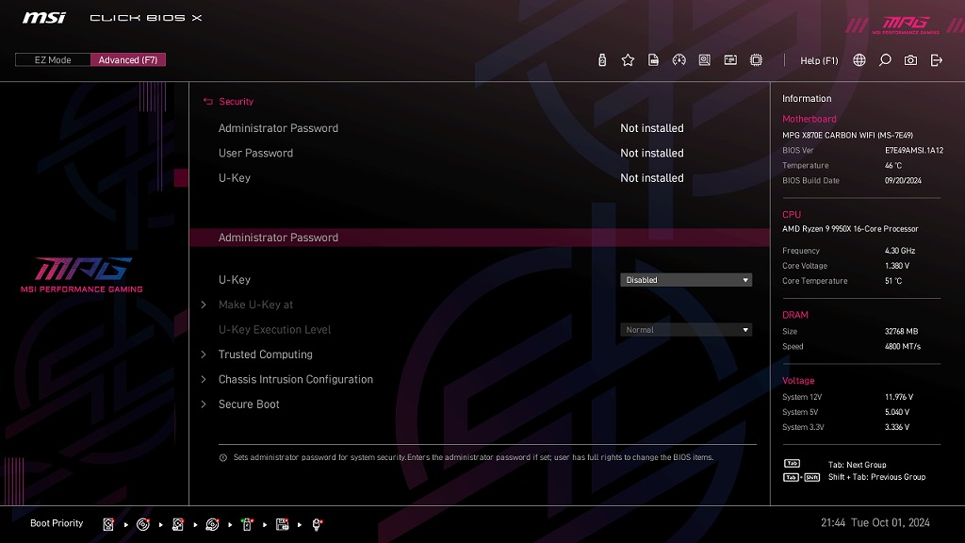Select the floppy disk boot priority icon
The image size is (965, 543).
282,524
